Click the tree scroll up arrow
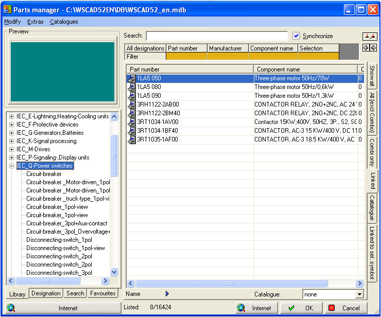The height and width of the screenshot is (317, 381). click(x=114, y=117)
